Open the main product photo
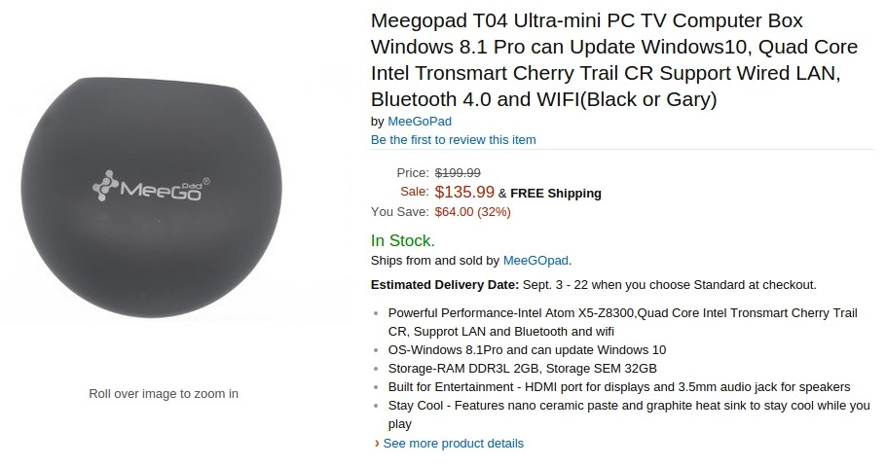The height and width of the screenshot is (467, 886). click(x=152, y=198)
